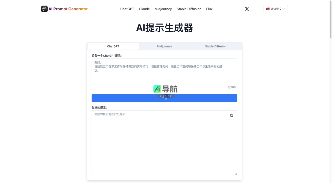Click the AI导航 watermark badge

pos(165,89)
